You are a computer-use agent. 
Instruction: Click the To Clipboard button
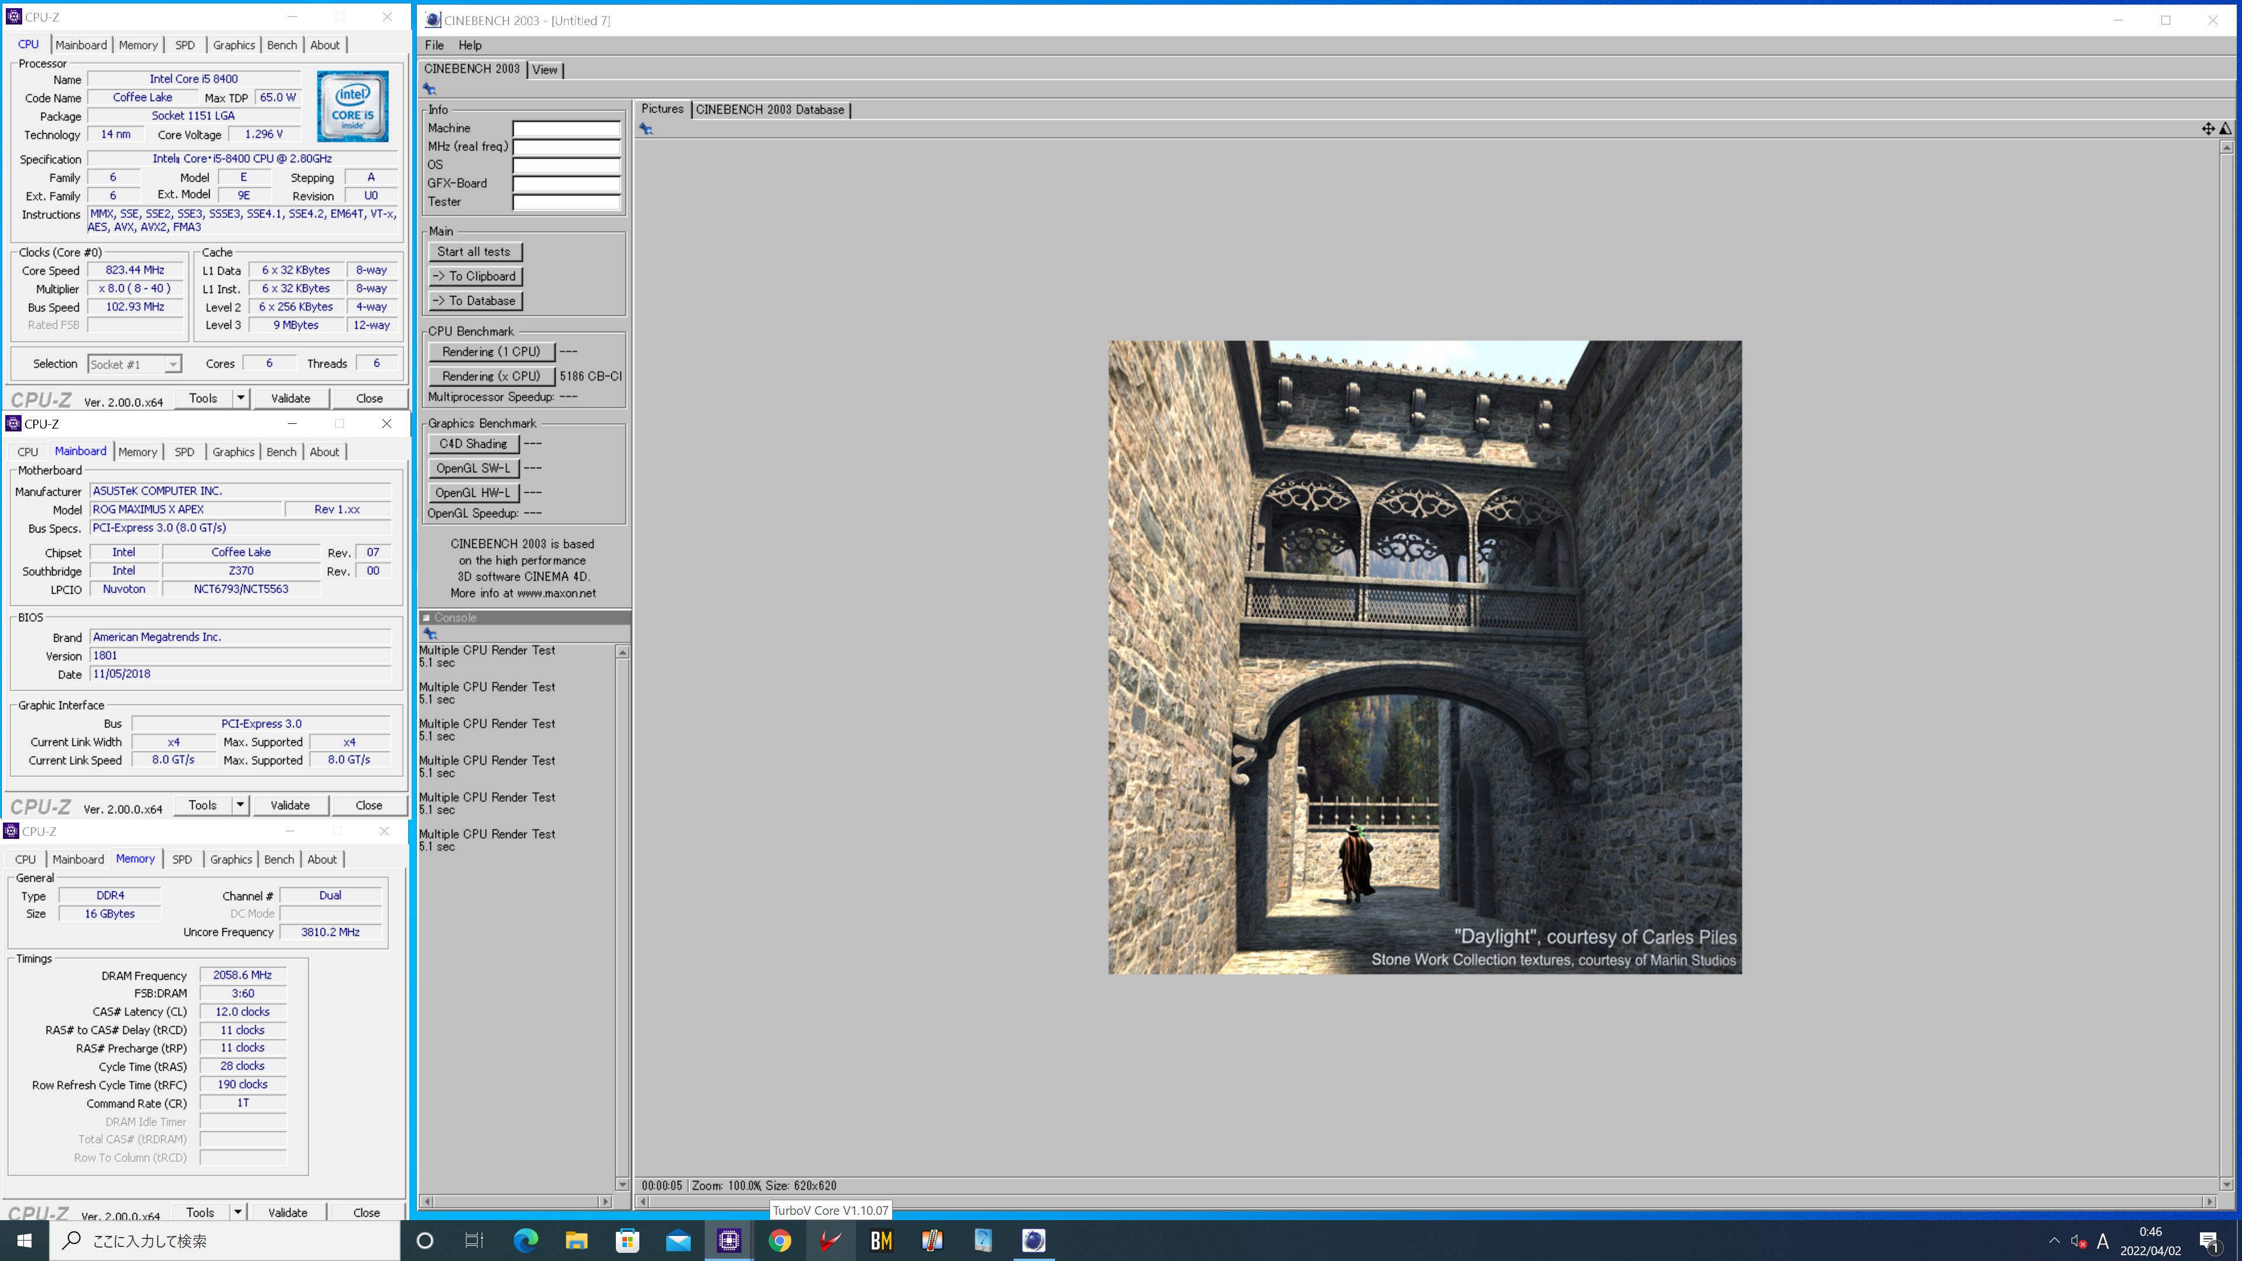(x=474, y=276)
